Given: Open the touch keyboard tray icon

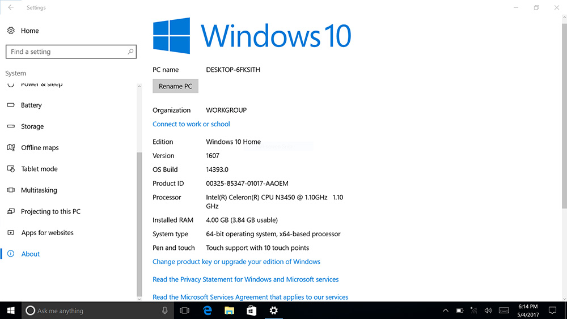Looking at the screenshot, I should (x=503, y=311).
